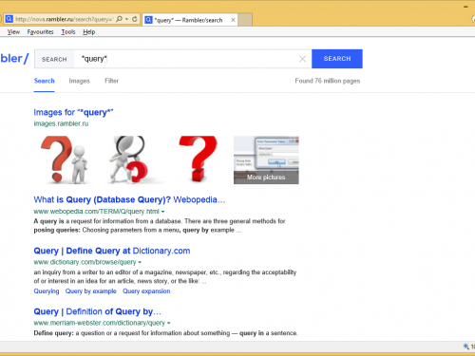Select the Search results tab

pos(45,81)
